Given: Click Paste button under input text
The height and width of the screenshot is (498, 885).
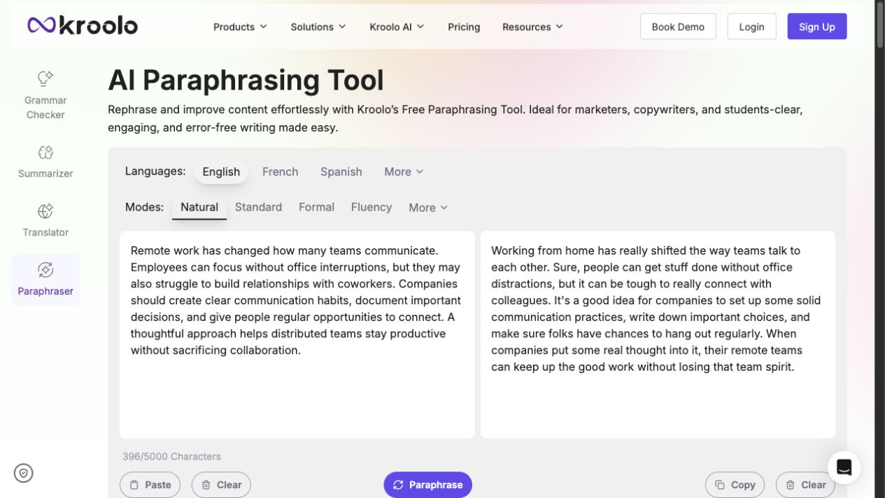Looking at the screenshot, I should pos(150,485).
